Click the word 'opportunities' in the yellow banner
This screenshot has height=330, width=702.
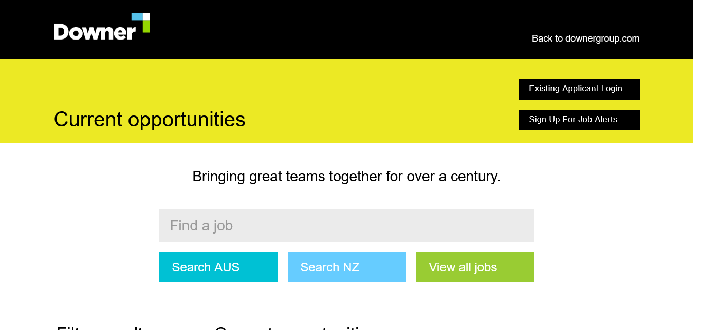(x=187, y=120)
